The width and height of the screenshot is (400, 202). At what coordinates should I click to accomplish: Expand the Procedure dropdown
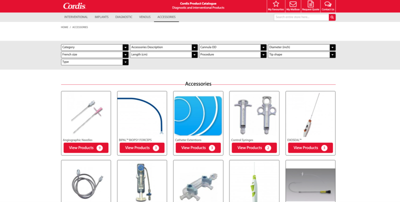pyautogui.click(x=232, y=55)
